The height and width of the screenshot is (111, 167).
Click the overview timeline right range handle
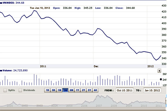[166, 101]
